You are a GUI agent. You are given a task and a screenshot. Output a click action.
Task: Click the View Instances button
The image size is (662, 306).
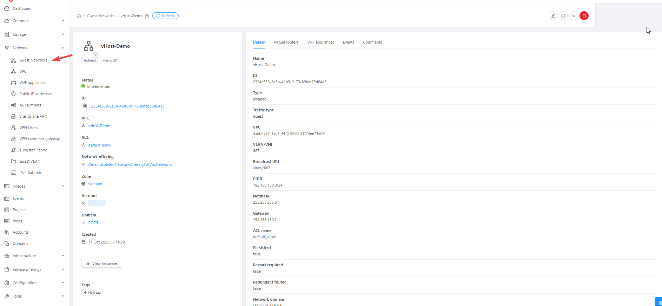click(x=102, y=263)
